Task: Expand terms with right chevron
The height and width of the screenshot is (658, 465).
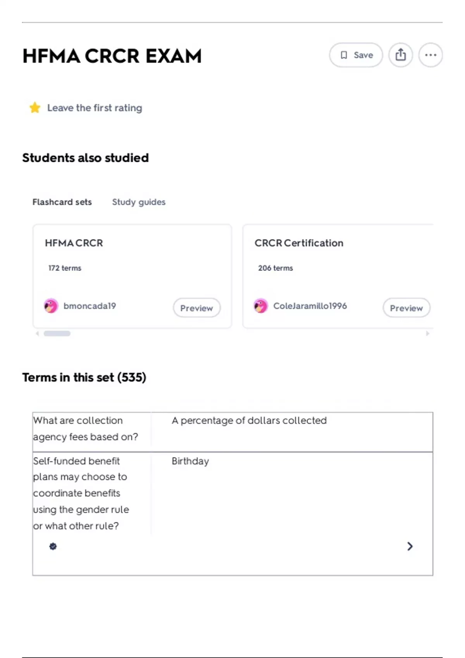Action: click(410, 546)
